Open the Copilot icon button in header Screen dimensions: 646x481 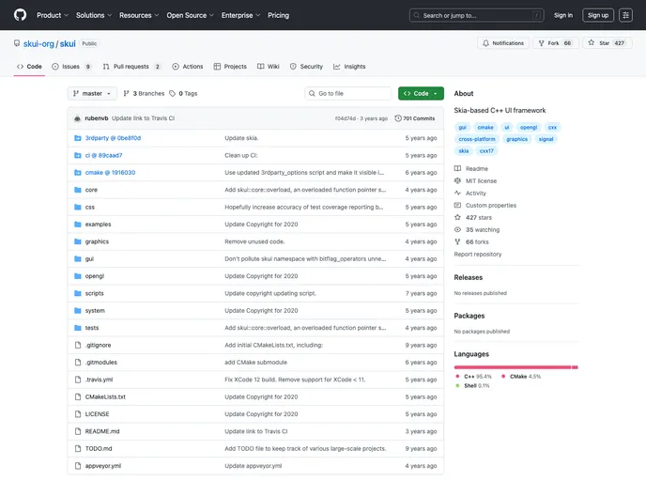coord(625,15)
